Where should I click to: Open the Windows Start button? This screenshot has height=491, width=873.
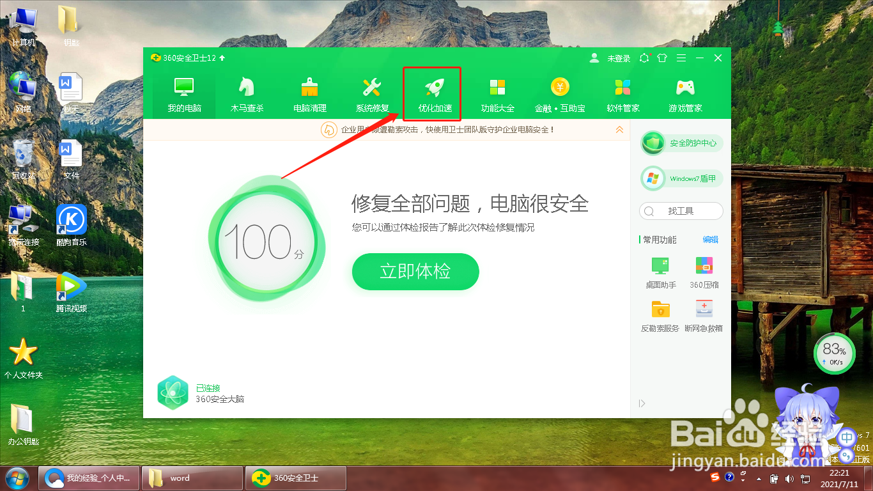click(17, 478)
